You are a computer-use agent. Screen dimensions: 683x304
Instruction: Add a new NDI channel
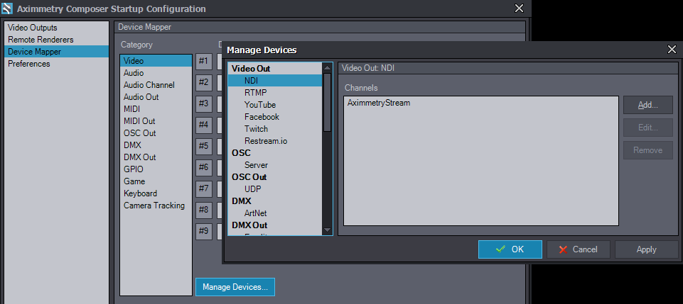647,105
